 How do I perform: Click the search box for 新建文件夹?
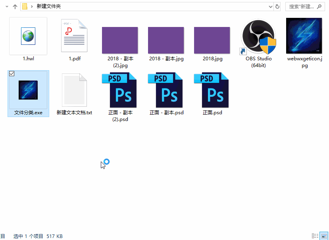[305, 7]
